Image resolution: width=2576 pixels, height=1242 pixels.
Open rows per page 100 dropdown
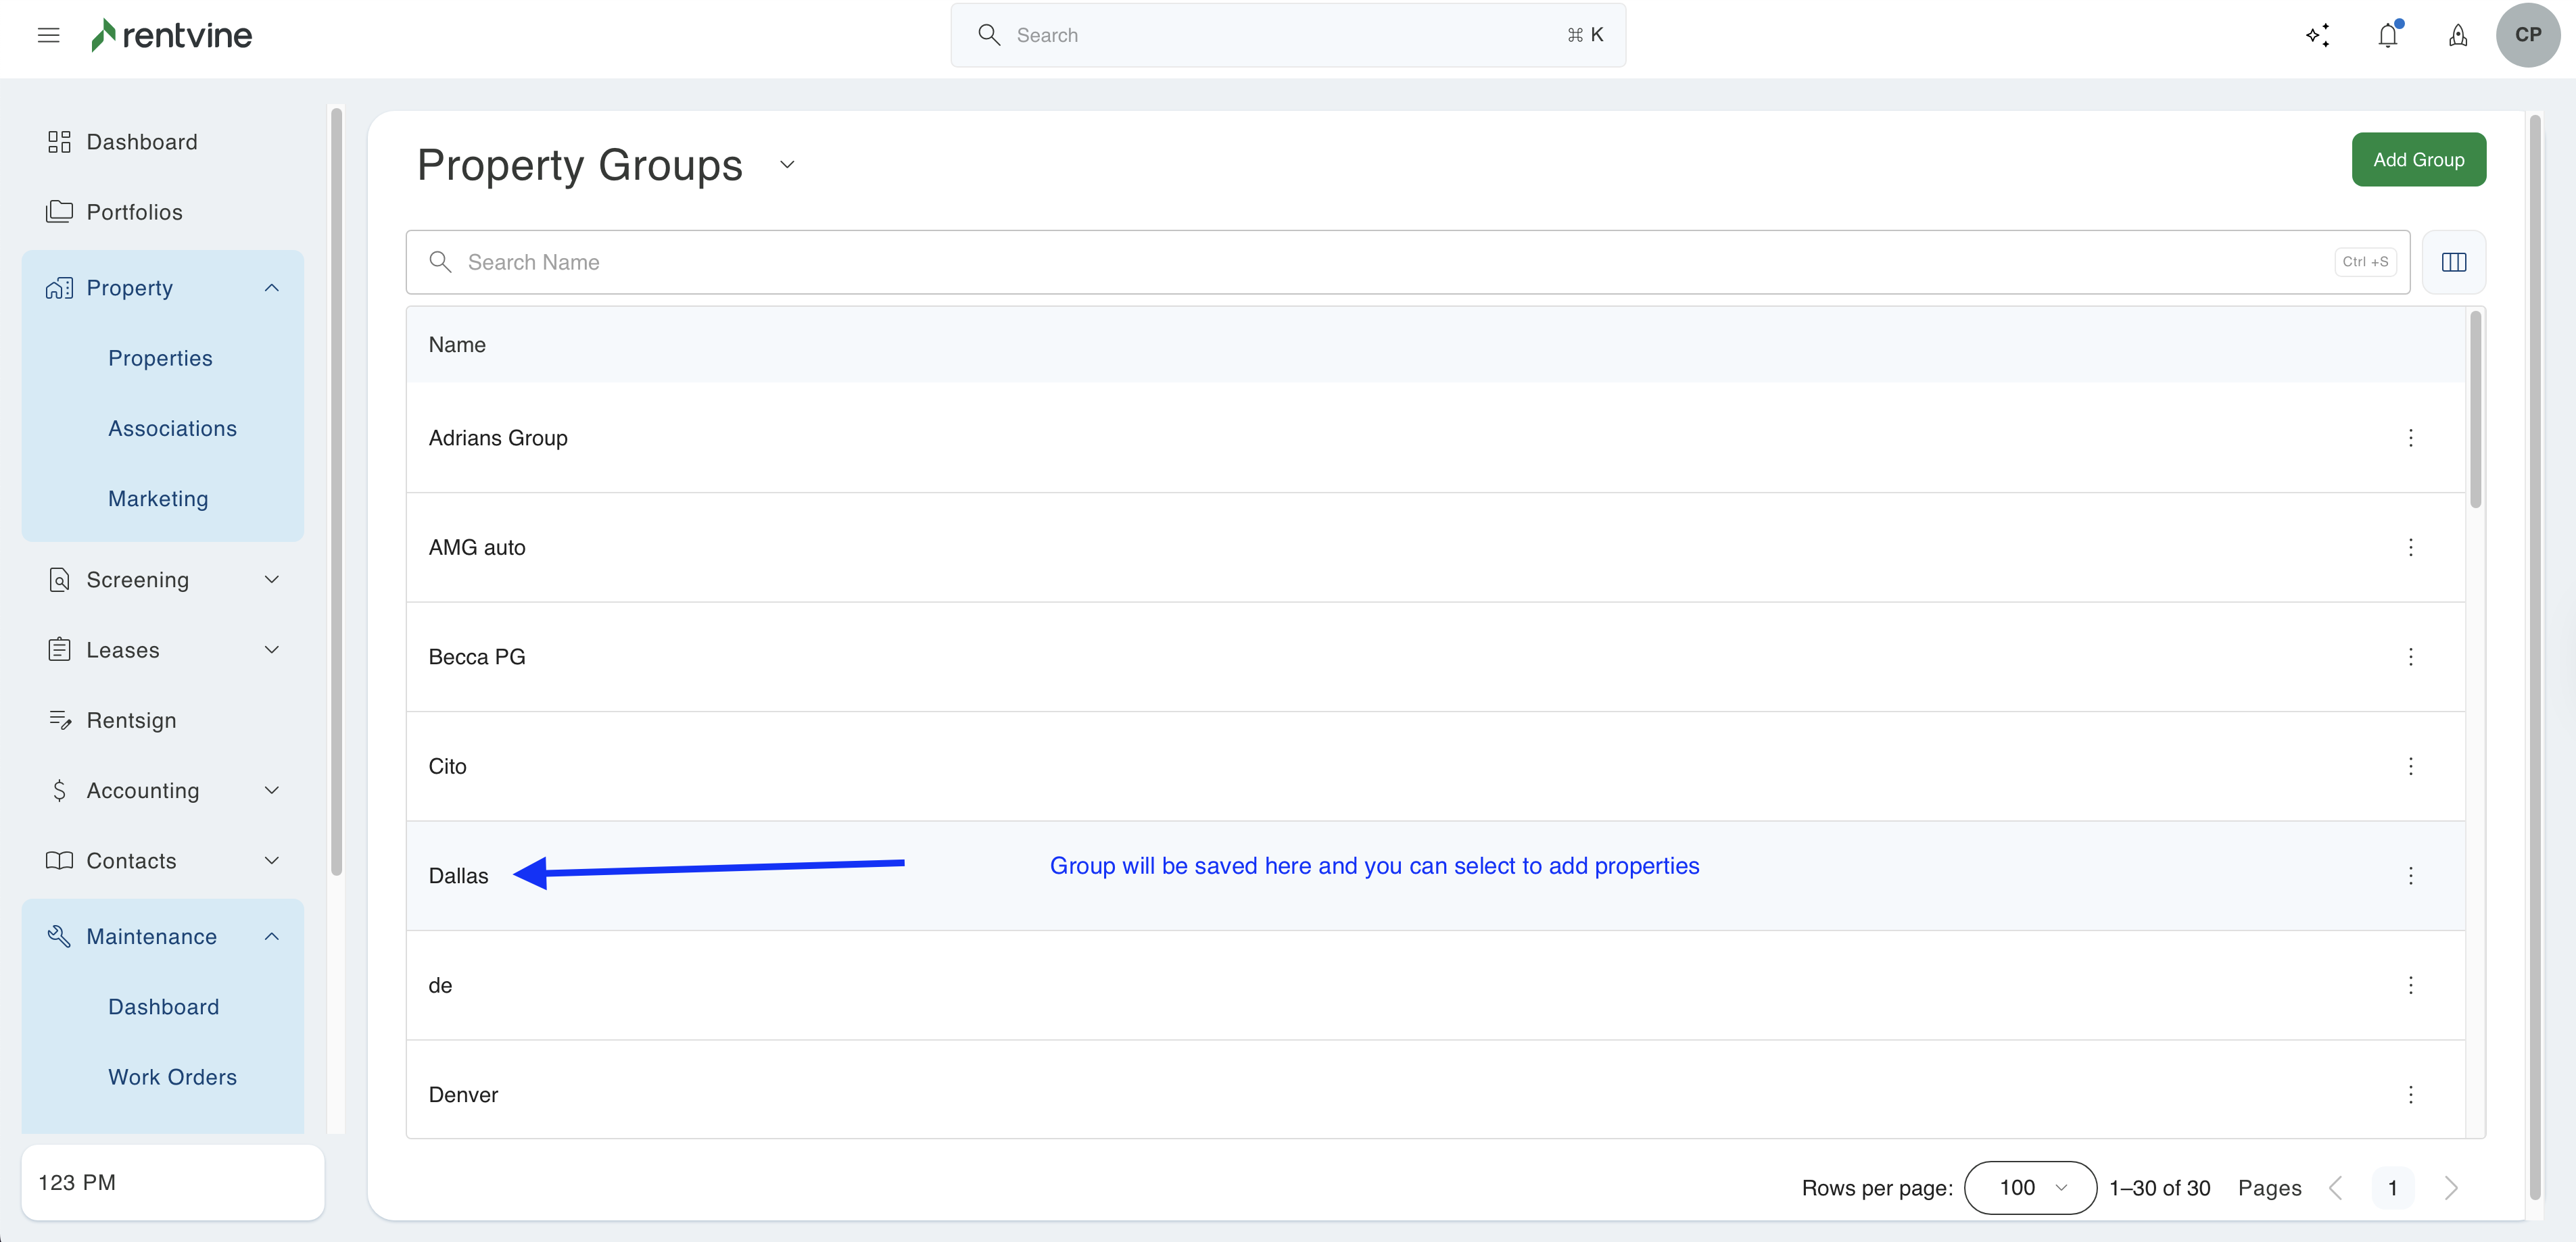2030,1188
